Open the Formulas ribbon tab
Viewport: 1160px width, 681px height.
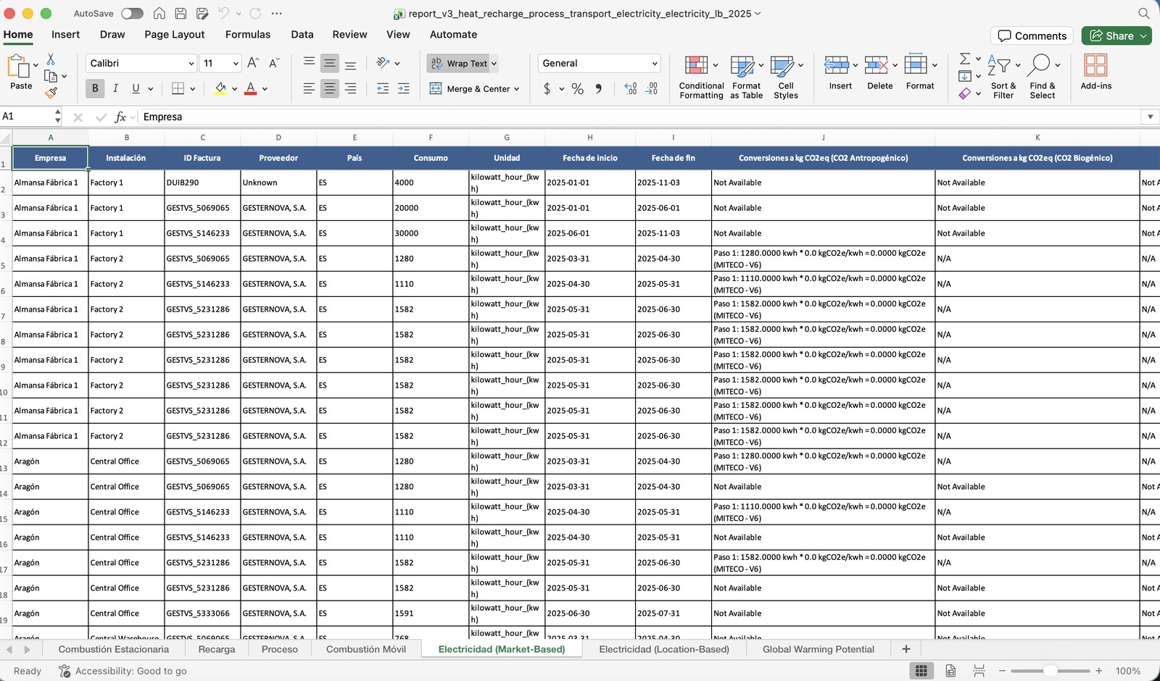tap(248, 34)
